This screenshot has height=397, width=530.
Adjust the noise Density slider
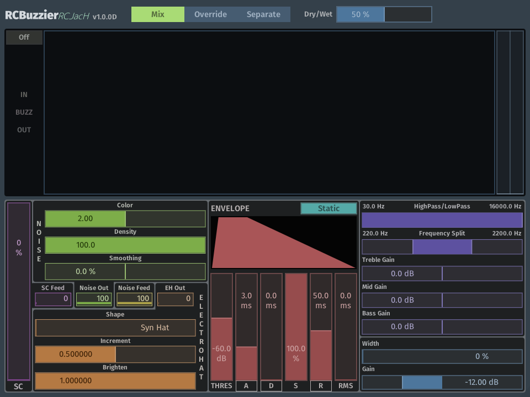[125, 245]
